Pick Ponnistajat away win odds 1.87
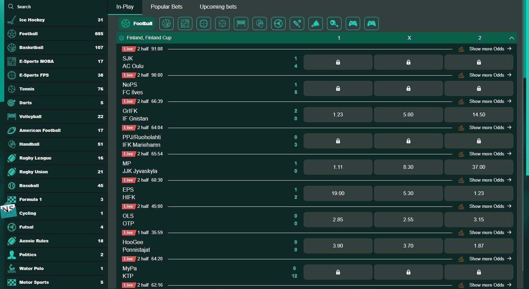Viewport: 529px width, 289px height. [479, 246]
